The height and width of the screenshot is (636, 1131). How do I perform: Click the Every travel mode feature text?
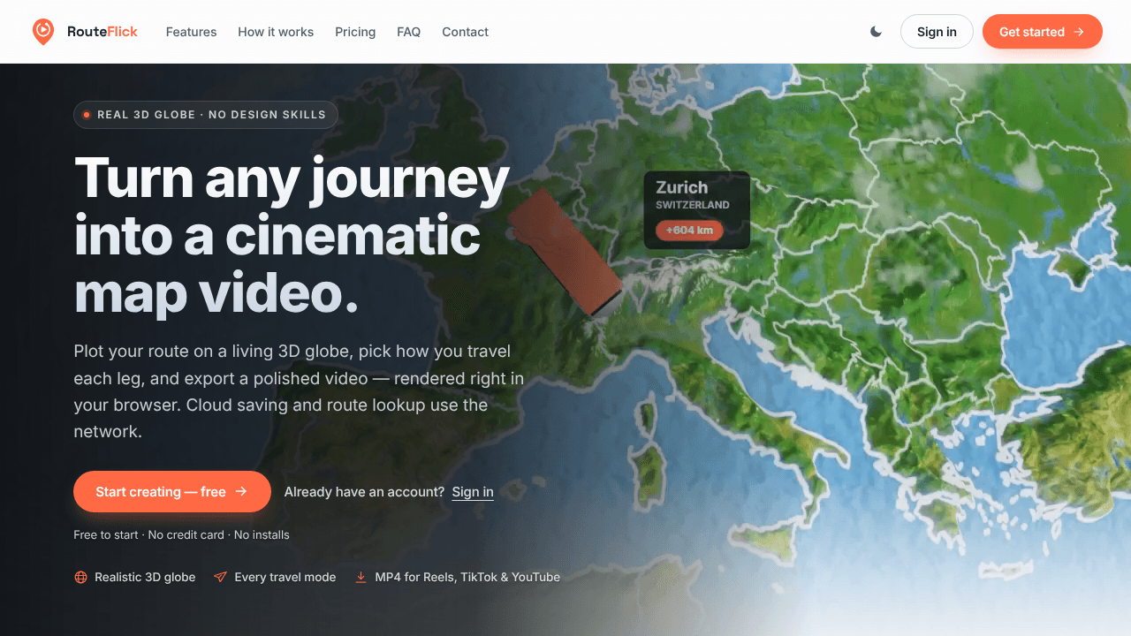point(285,577)
